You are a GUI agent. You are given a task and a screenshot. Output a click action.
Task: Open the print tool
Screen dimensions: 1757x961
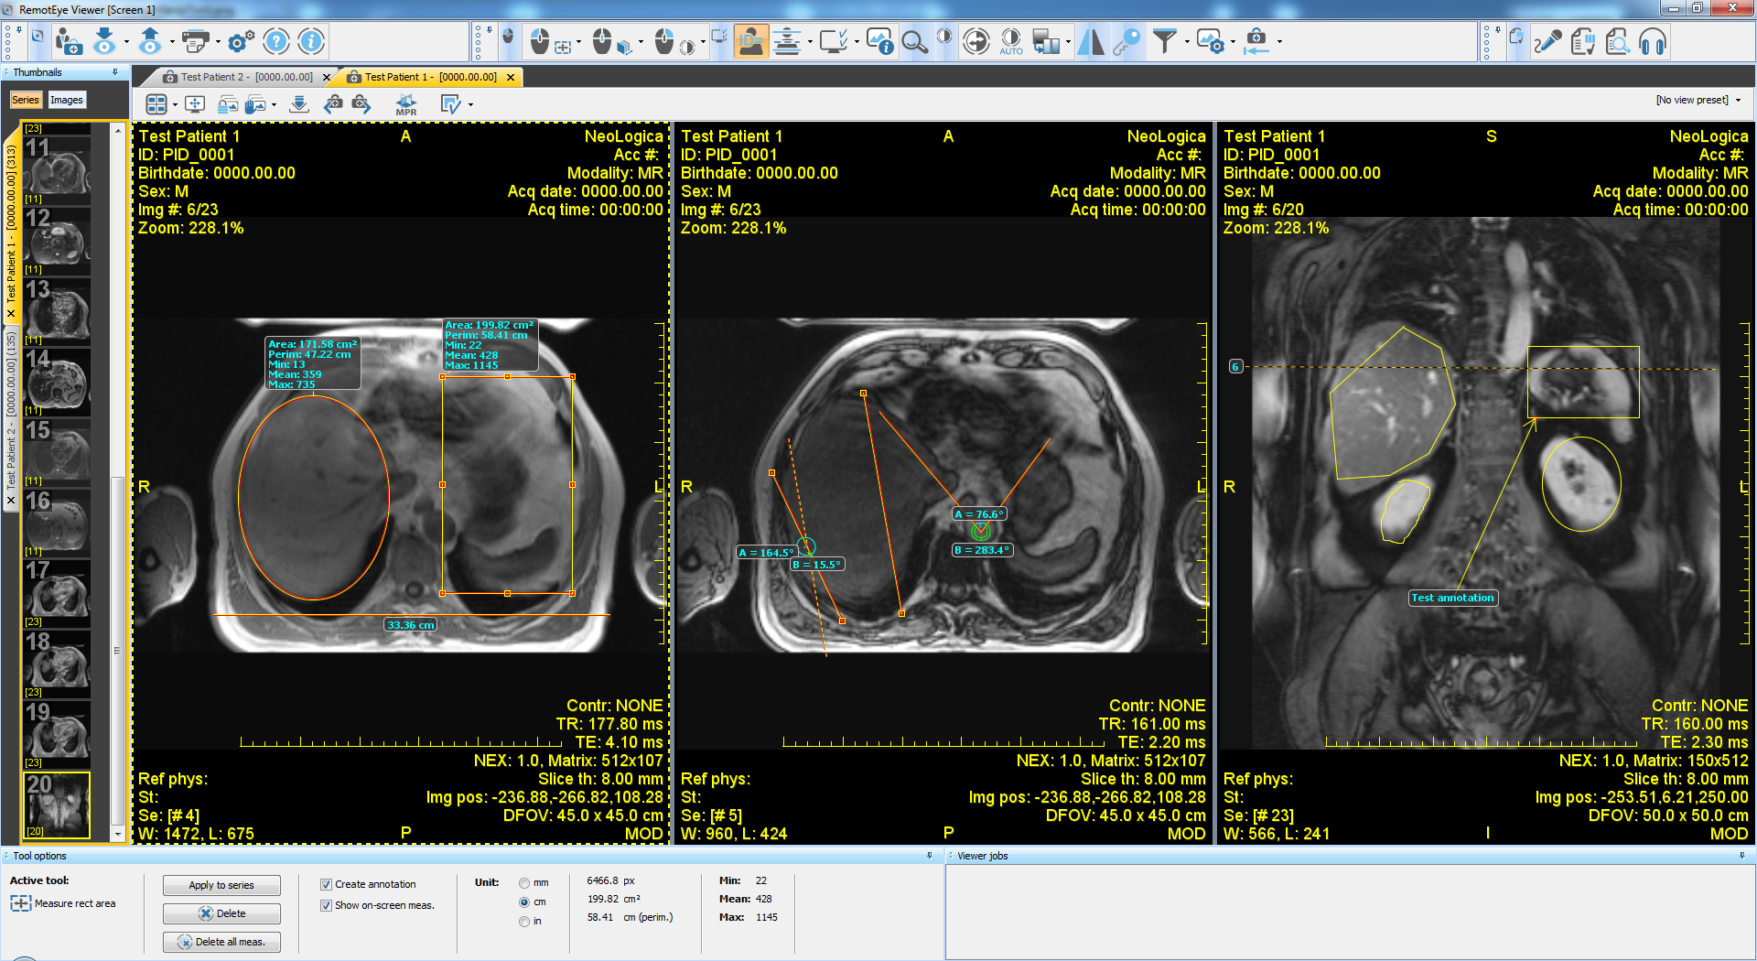[x=195, y=42]
